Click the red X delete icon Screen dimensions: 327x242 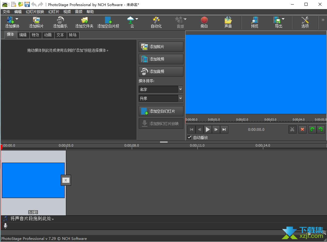pos(302,129)
